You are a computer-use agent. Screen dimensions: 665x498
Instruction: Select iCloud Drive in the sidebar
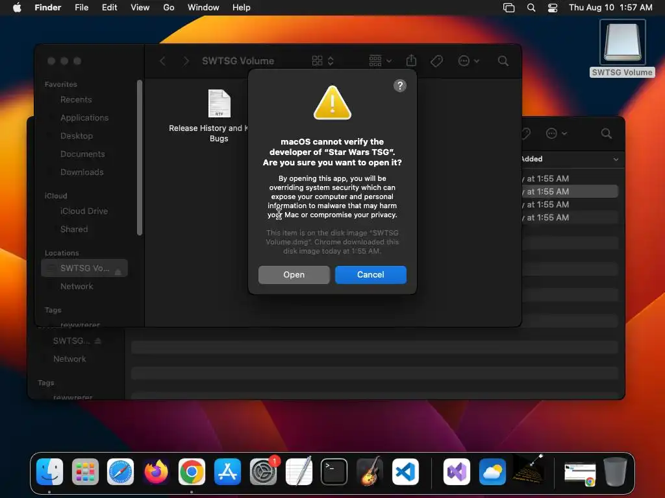(84, 211)
